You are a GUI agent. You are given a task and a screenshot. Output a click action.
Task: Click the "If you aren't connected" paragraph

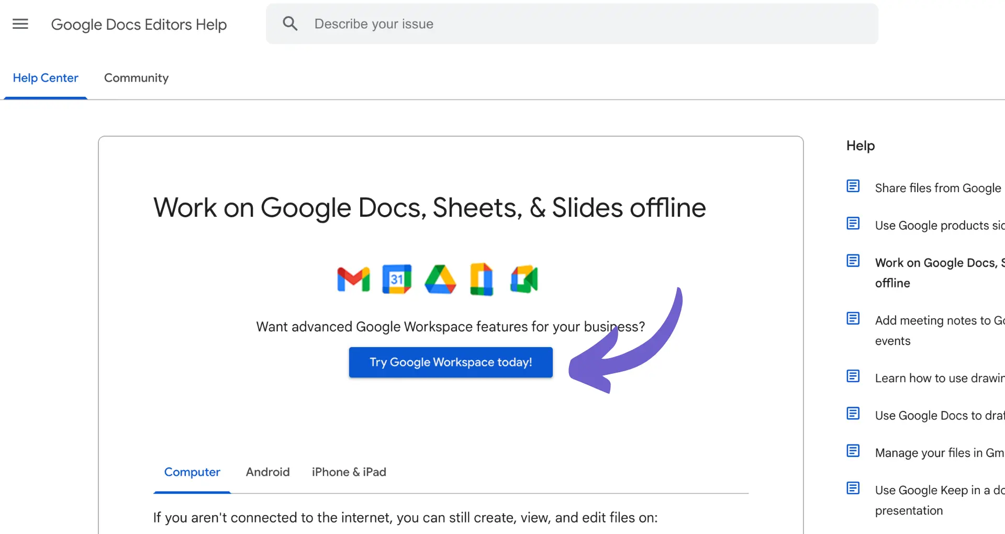click(405, 518)
